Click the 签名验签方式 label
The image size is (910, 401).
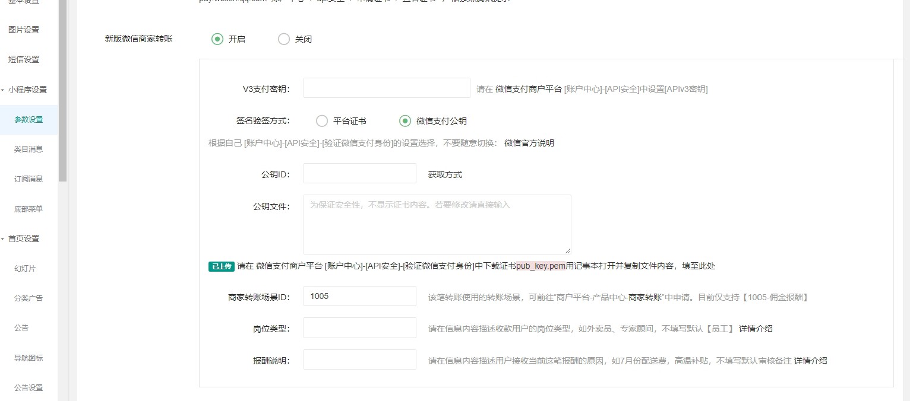click(x=263, y=120)
